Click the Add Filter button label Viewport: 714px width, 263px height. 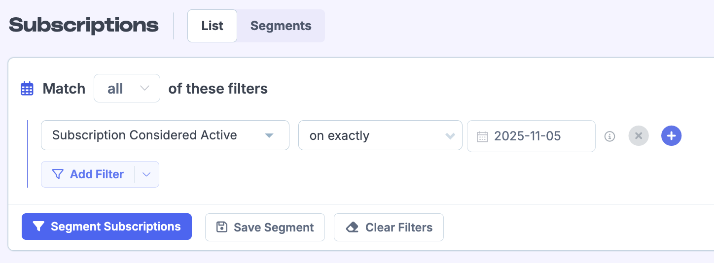[97, 174]
